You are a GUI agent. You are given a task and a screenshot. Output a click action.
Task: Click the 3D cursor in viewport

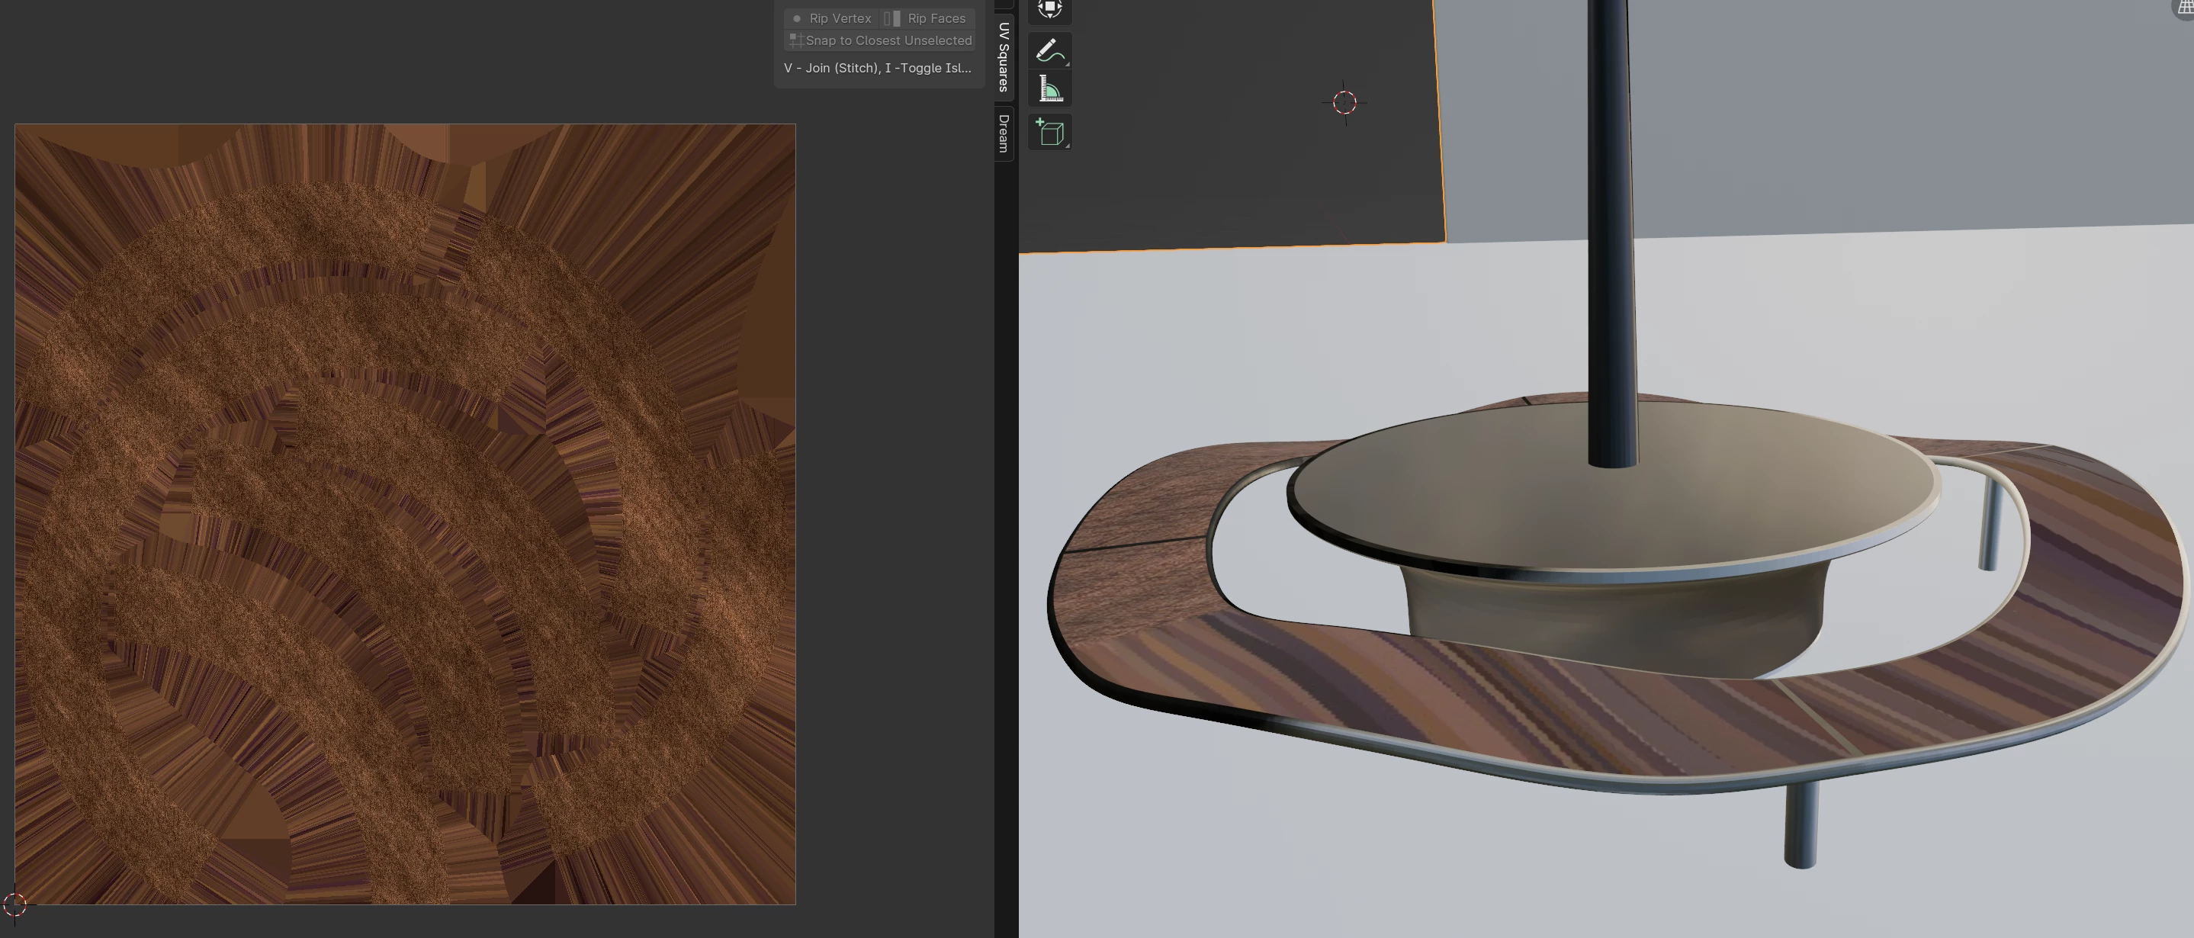(1345, 103)
